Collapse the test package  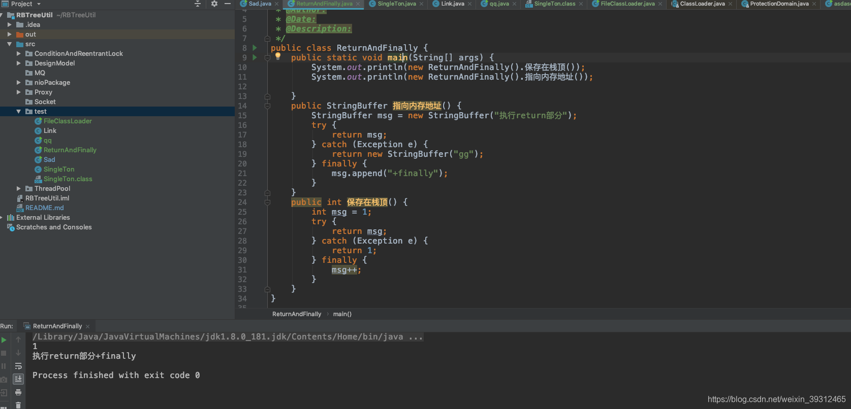point(19,112)
